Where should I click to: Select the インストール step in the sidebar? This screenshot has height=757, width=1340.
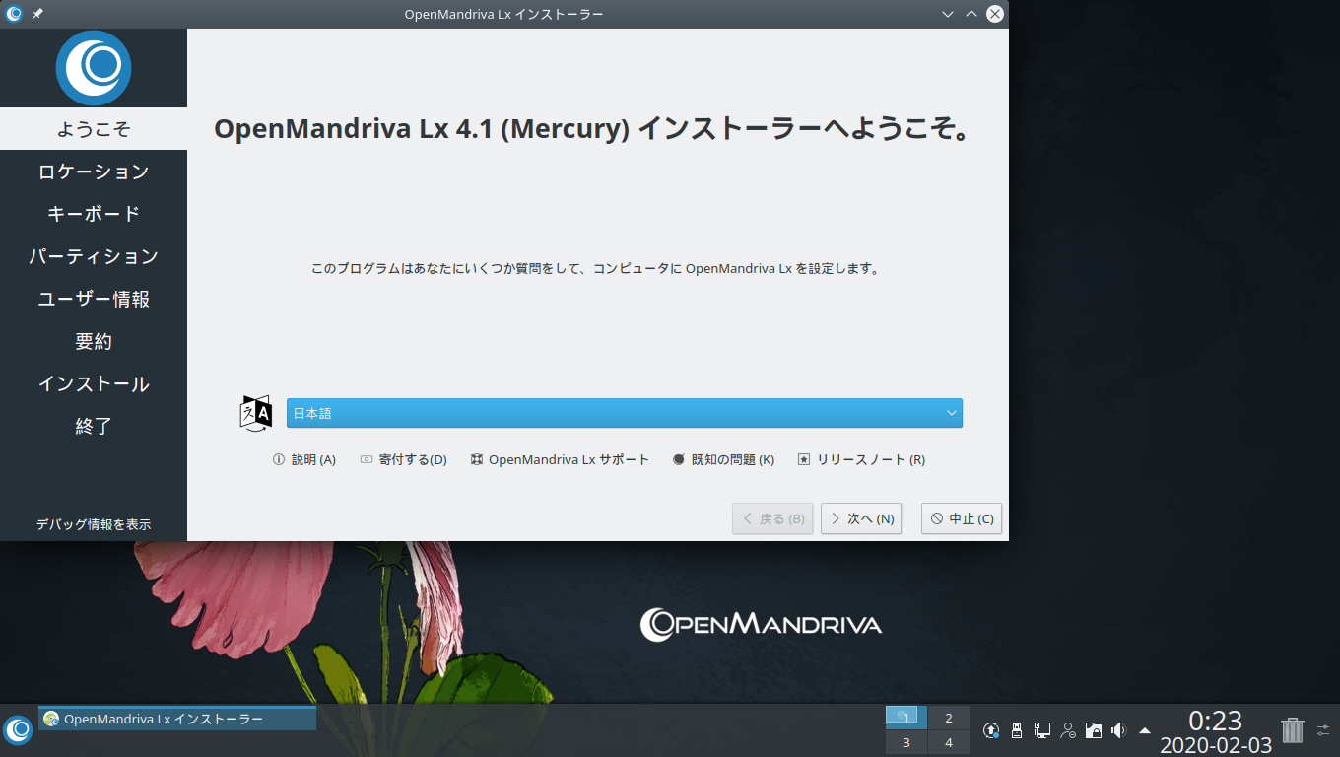click(x=94, y=383)
